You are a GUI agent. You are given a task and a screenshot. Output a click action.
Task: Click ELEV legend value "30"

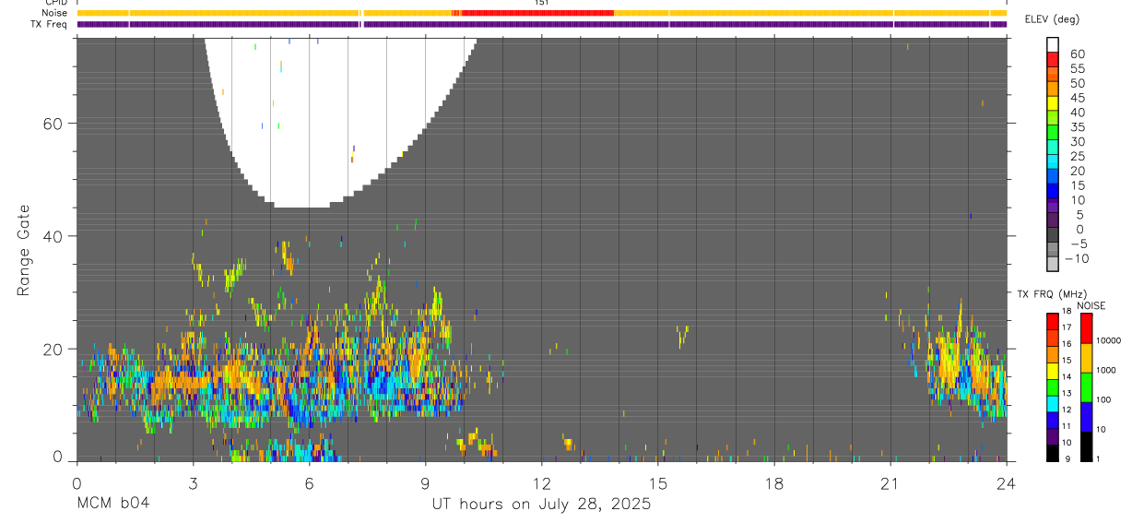pos(1077,141)
